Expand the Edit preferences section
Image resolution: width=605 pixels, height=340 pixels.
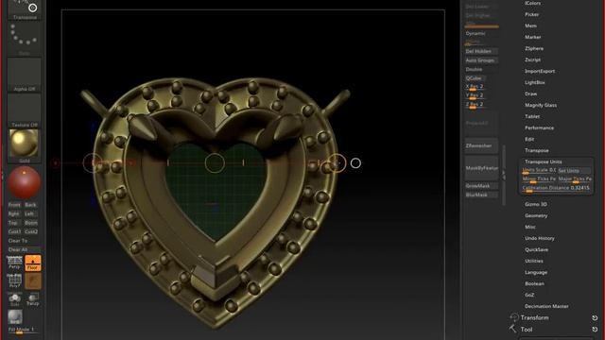[x=529, y=139]
